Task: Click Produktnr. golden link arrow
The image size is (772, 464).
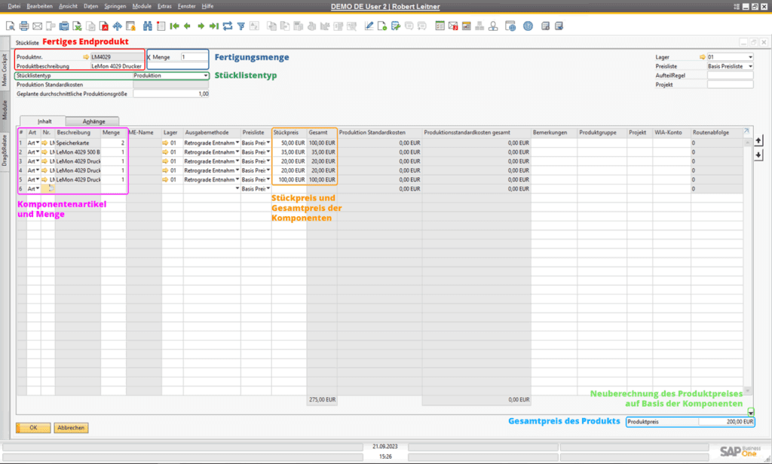Action: tap(86, 57)
